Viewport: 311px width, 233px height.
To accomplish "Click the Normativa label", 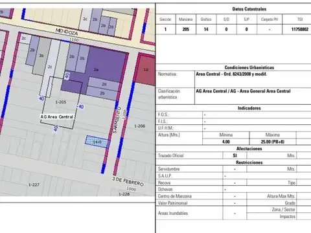I will coord(168,74).
